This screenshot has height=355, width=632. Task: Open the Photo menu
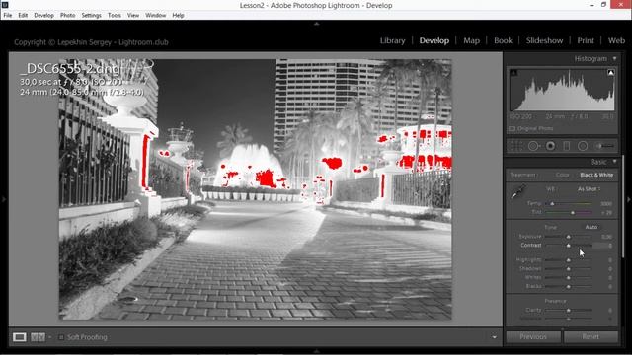click(x=68, y=16)
